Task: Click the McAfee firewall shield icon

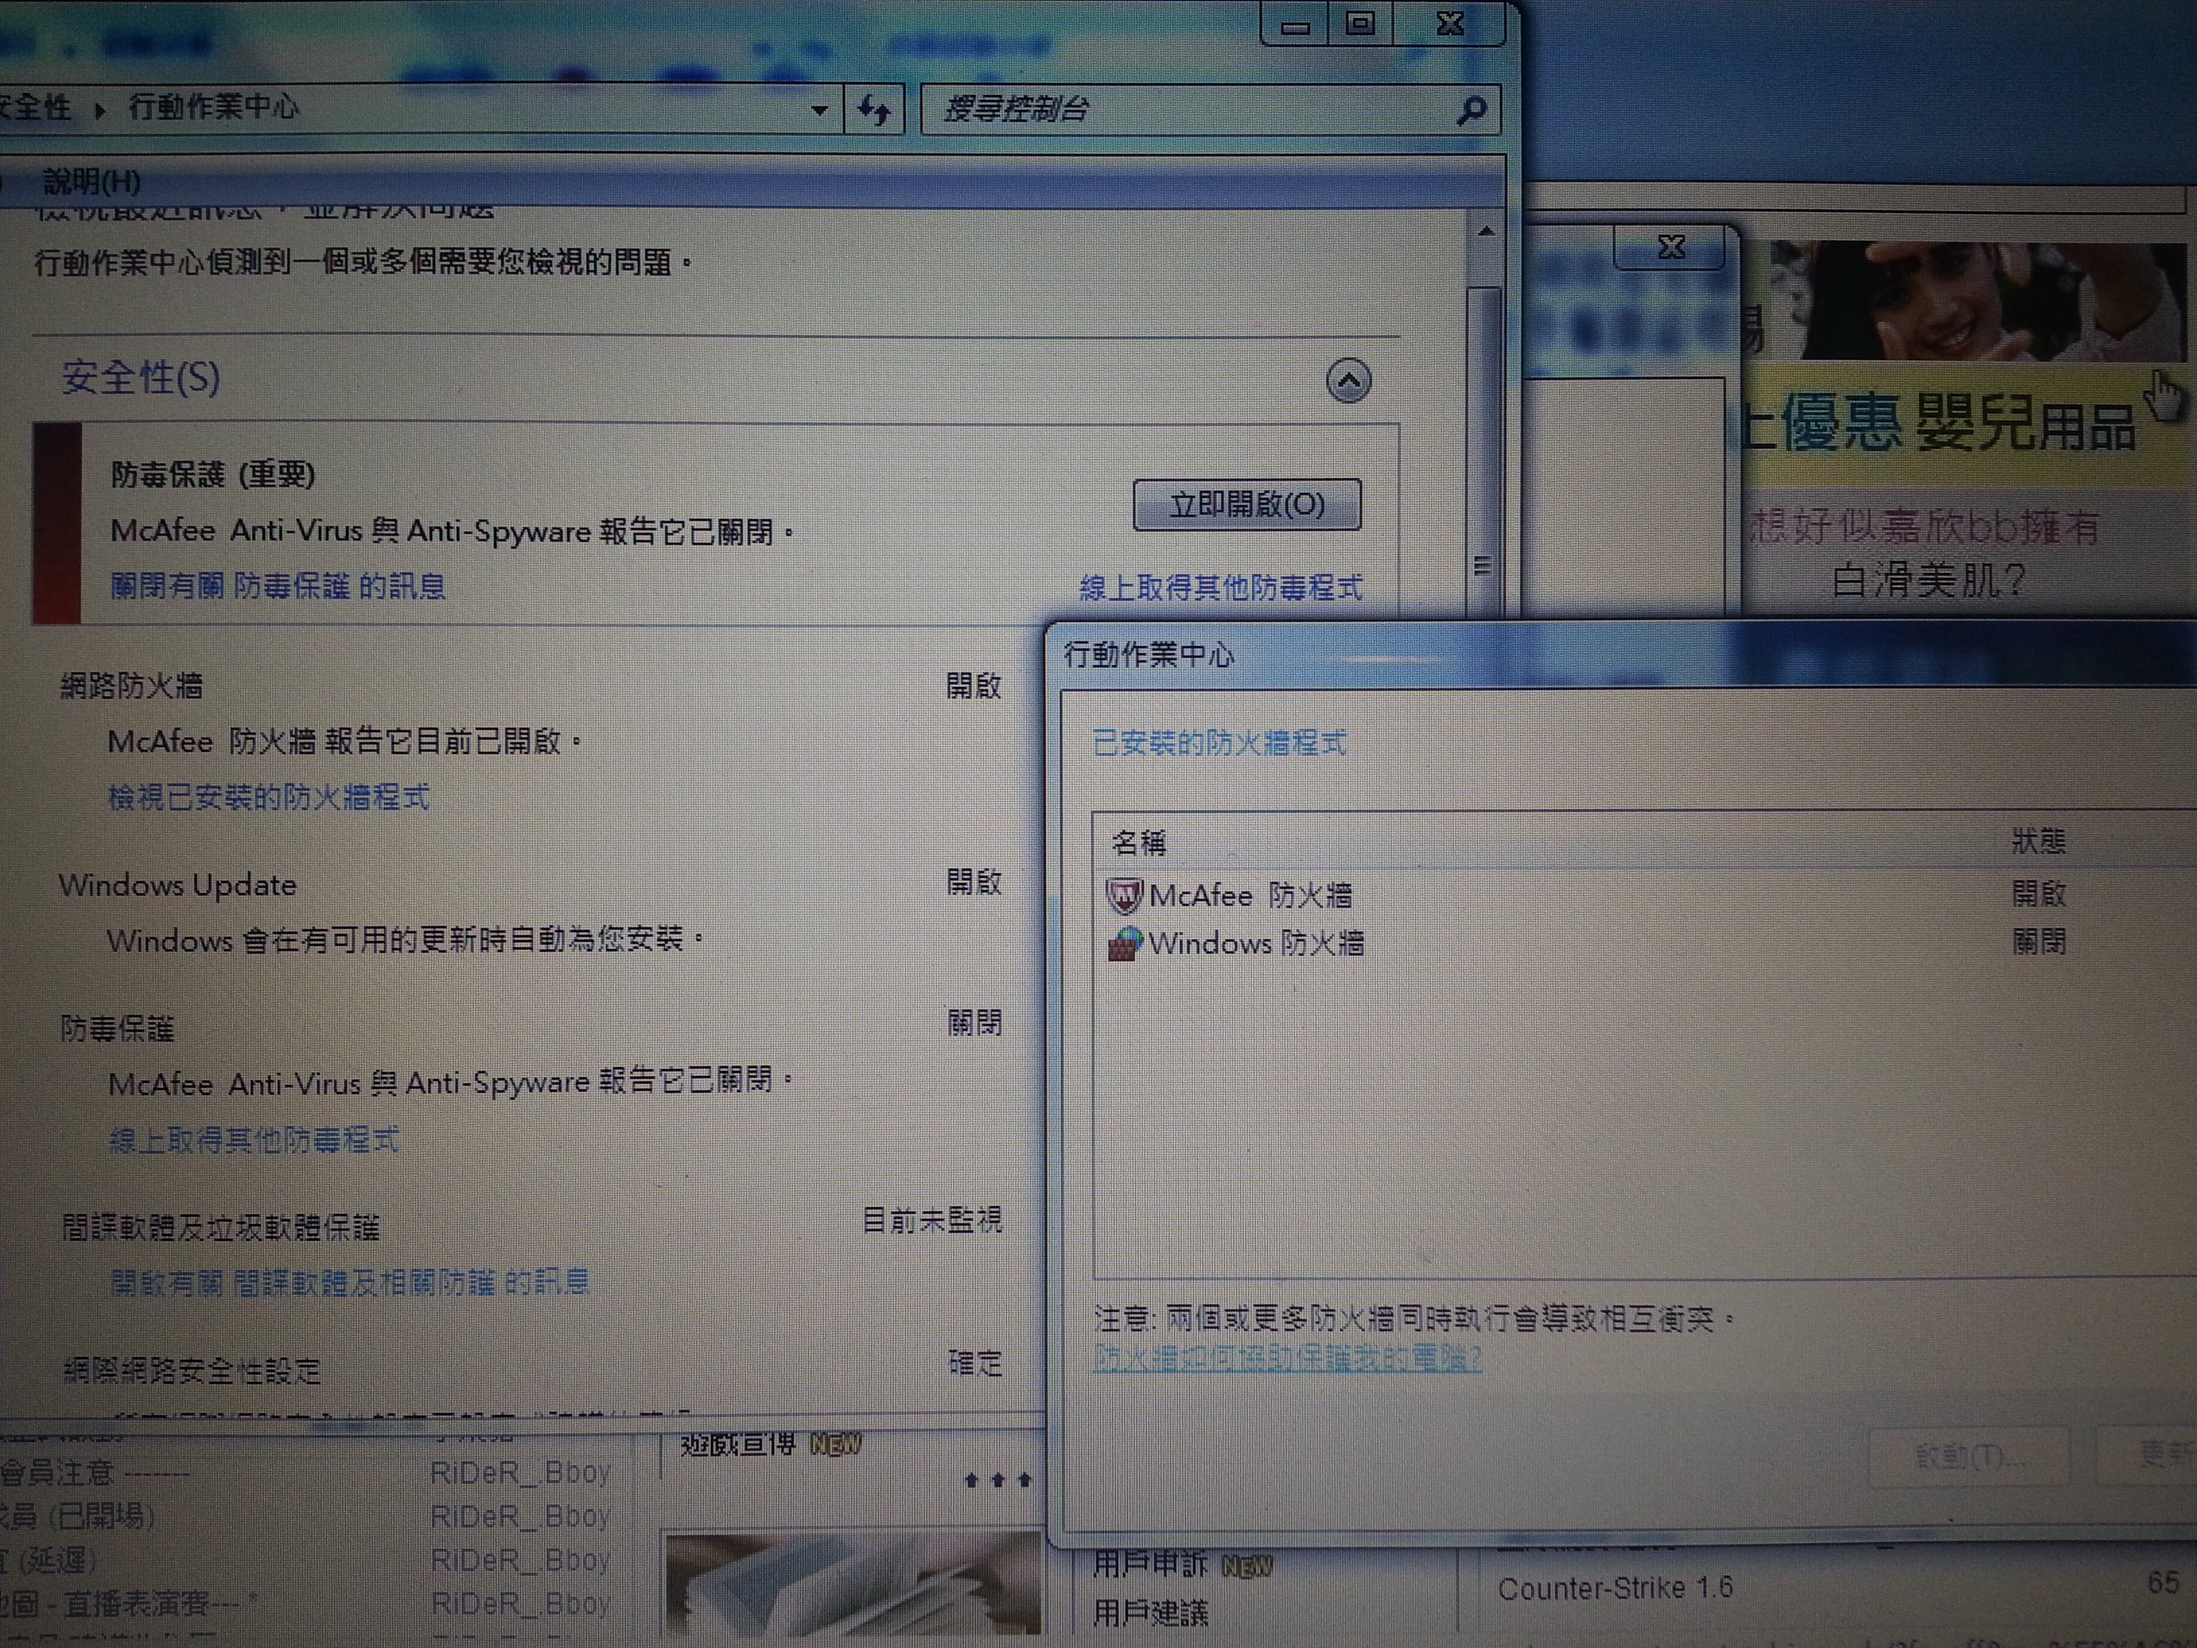Action: click(x=1123, y=896)
